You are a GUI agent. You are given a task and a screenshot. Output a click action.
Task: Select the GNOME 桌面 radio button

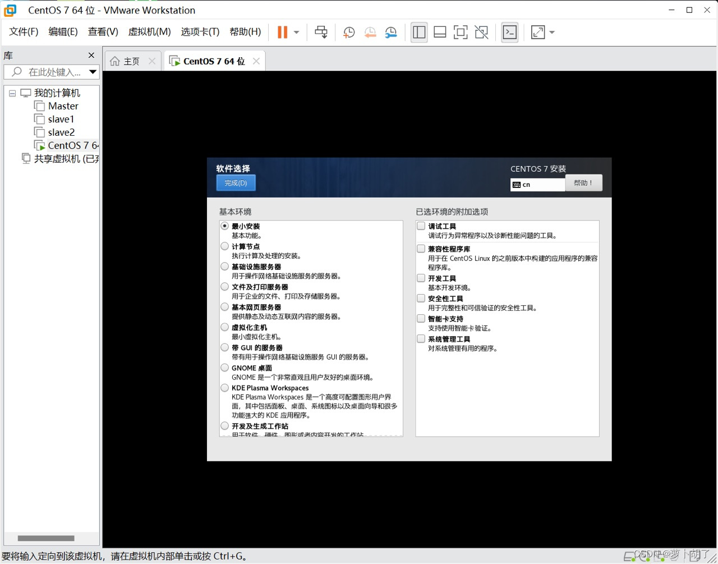click(x=225, y=368)
